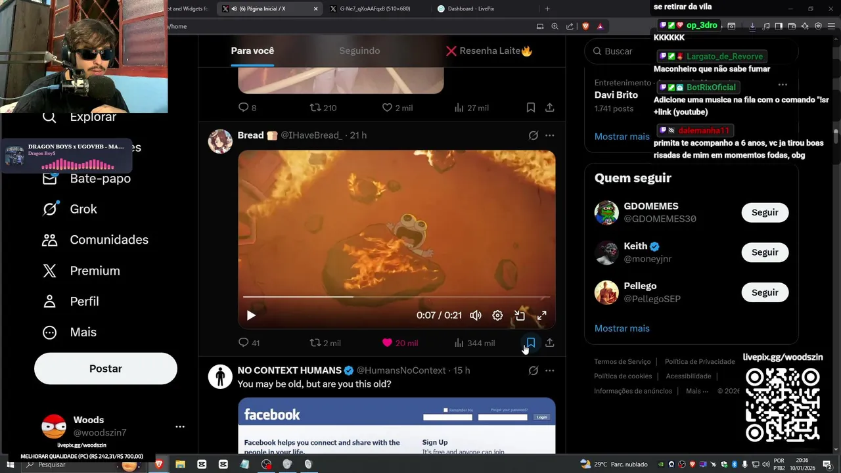
Task: Like the top post with 2 mil likes
Action: pos(398,108)
